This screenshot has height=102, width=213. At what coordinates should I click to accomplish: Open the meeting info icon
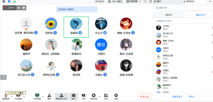(4, 2)
